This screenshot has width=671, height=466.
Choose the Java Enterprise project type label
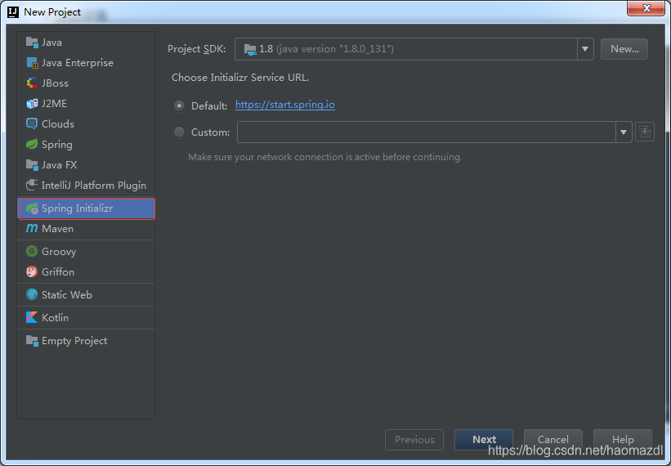point(78,63)
